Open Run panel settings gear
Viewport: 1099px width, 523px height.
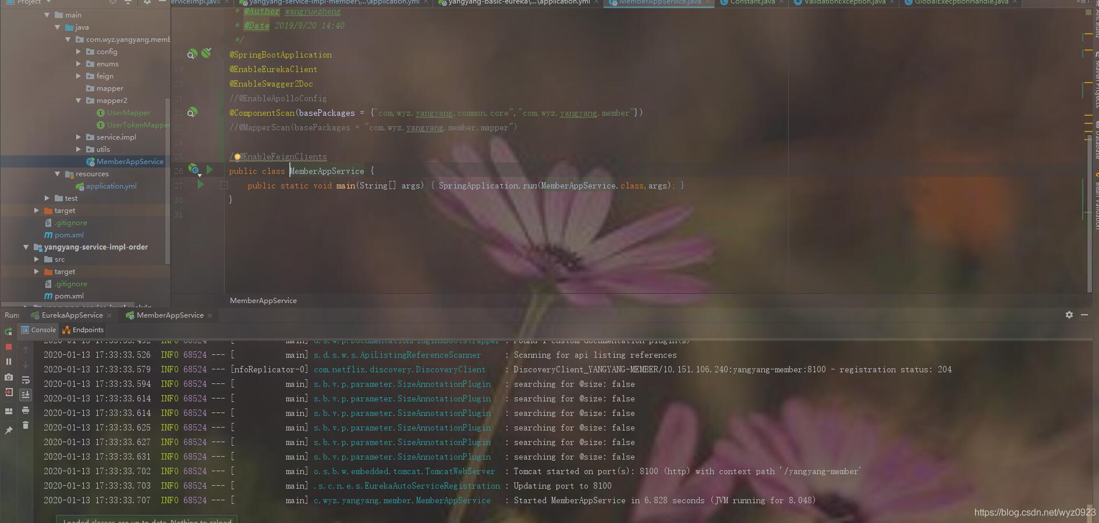coord(1069,315)
